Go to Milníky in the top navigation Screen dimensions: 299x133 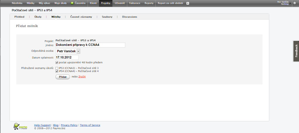(30, 3)
